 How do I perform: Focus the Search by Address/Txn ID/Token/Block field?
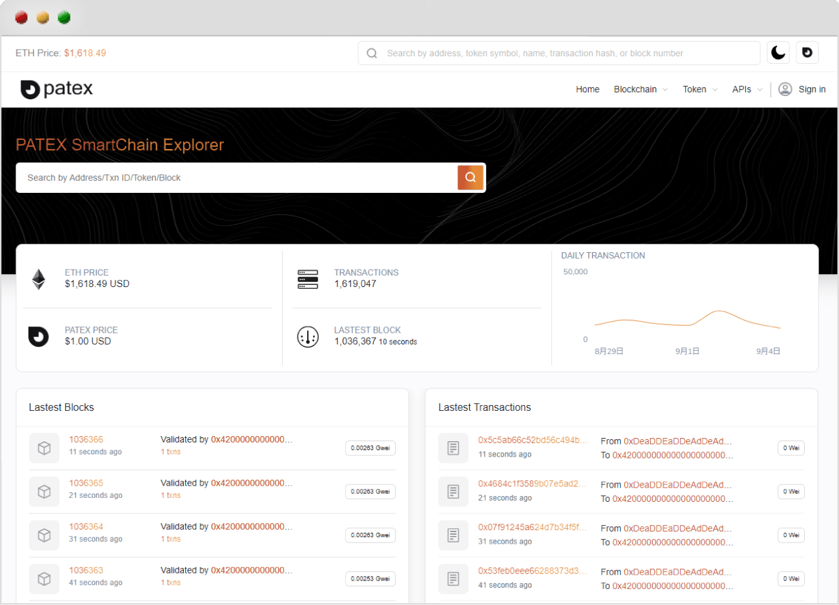[237, 177]
